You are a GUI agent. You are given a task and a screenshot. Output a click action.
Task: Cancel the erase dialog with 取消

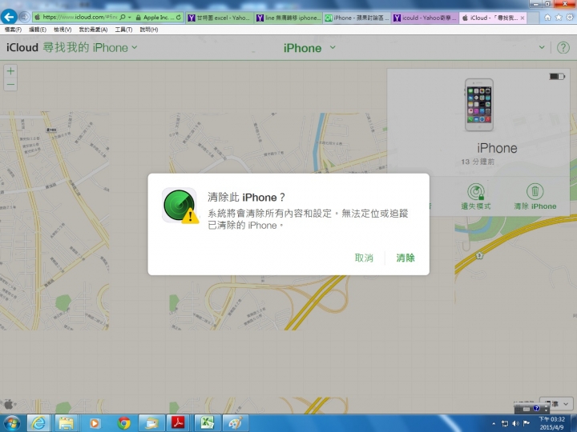364,258
